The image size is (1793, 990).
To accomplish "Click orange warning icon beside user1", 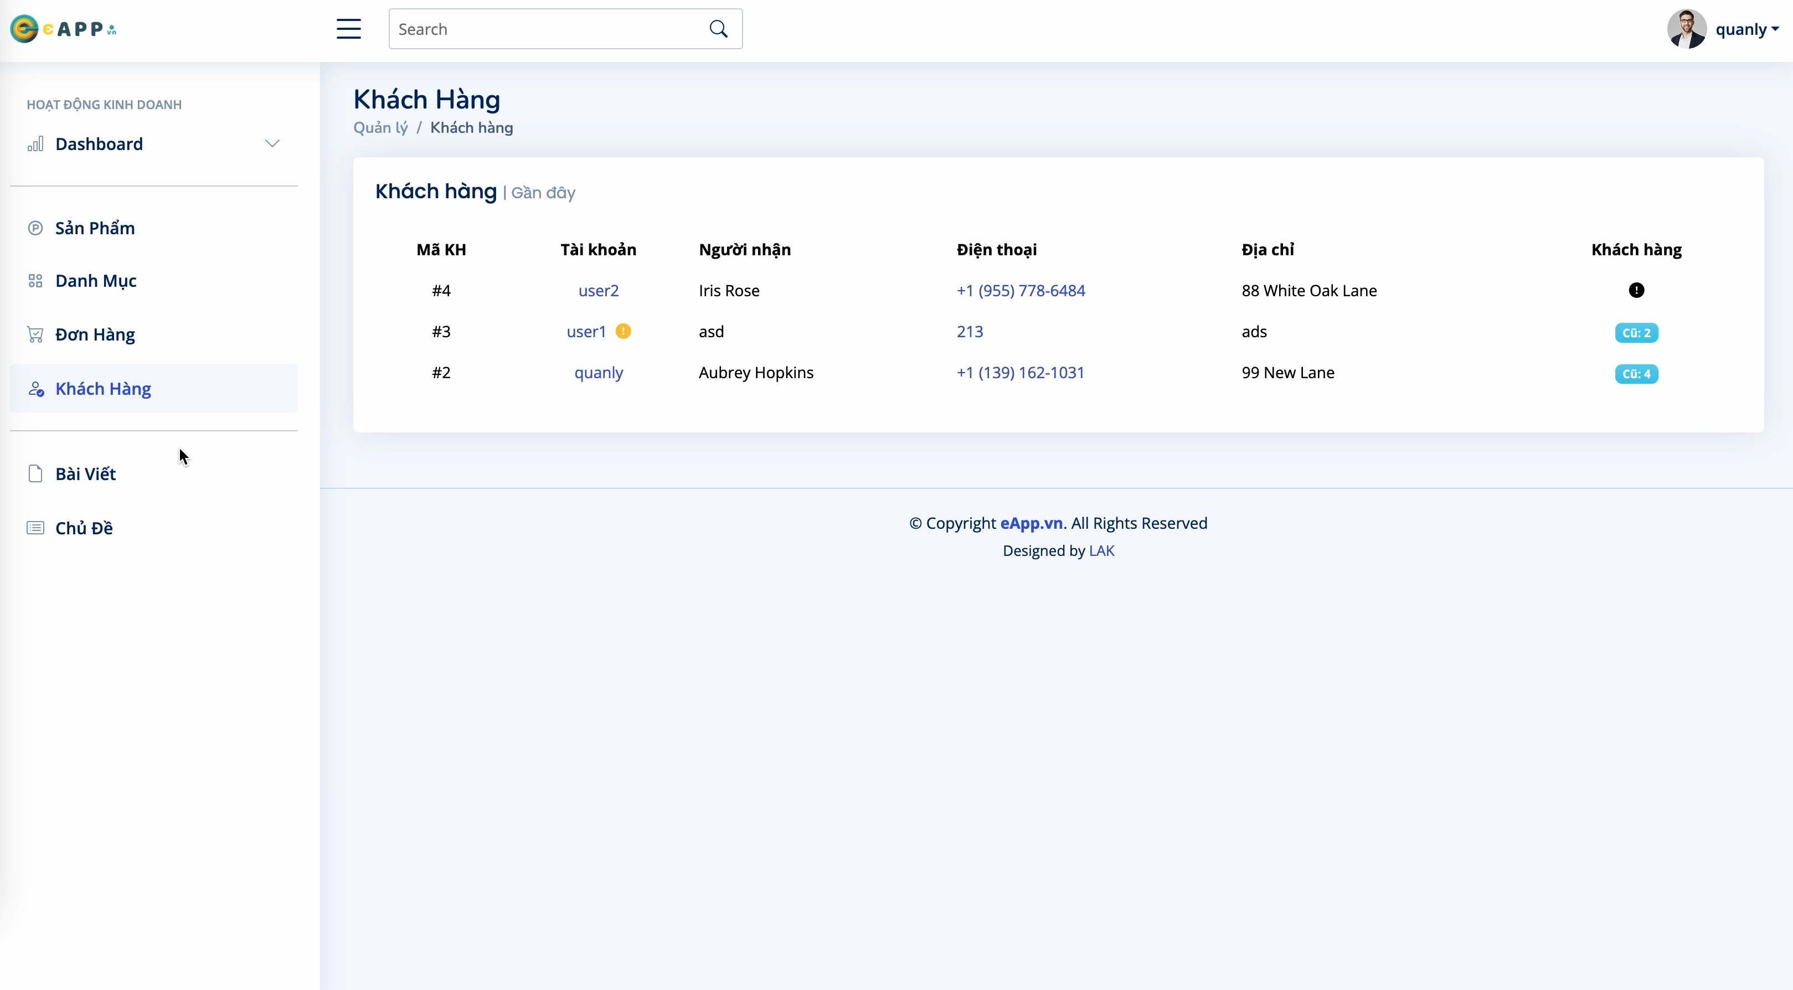I will (624, 332).
